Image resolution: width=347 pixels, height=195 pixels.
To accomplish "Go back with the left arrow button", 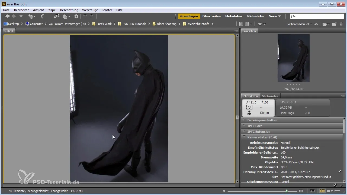I will coord(7,17).
